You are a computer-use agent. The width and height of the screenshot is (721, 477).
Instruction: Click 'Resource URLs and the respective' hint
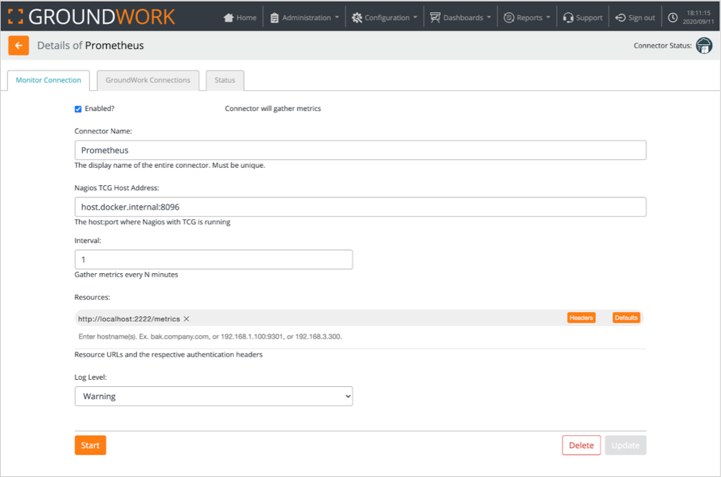[169, 355]
